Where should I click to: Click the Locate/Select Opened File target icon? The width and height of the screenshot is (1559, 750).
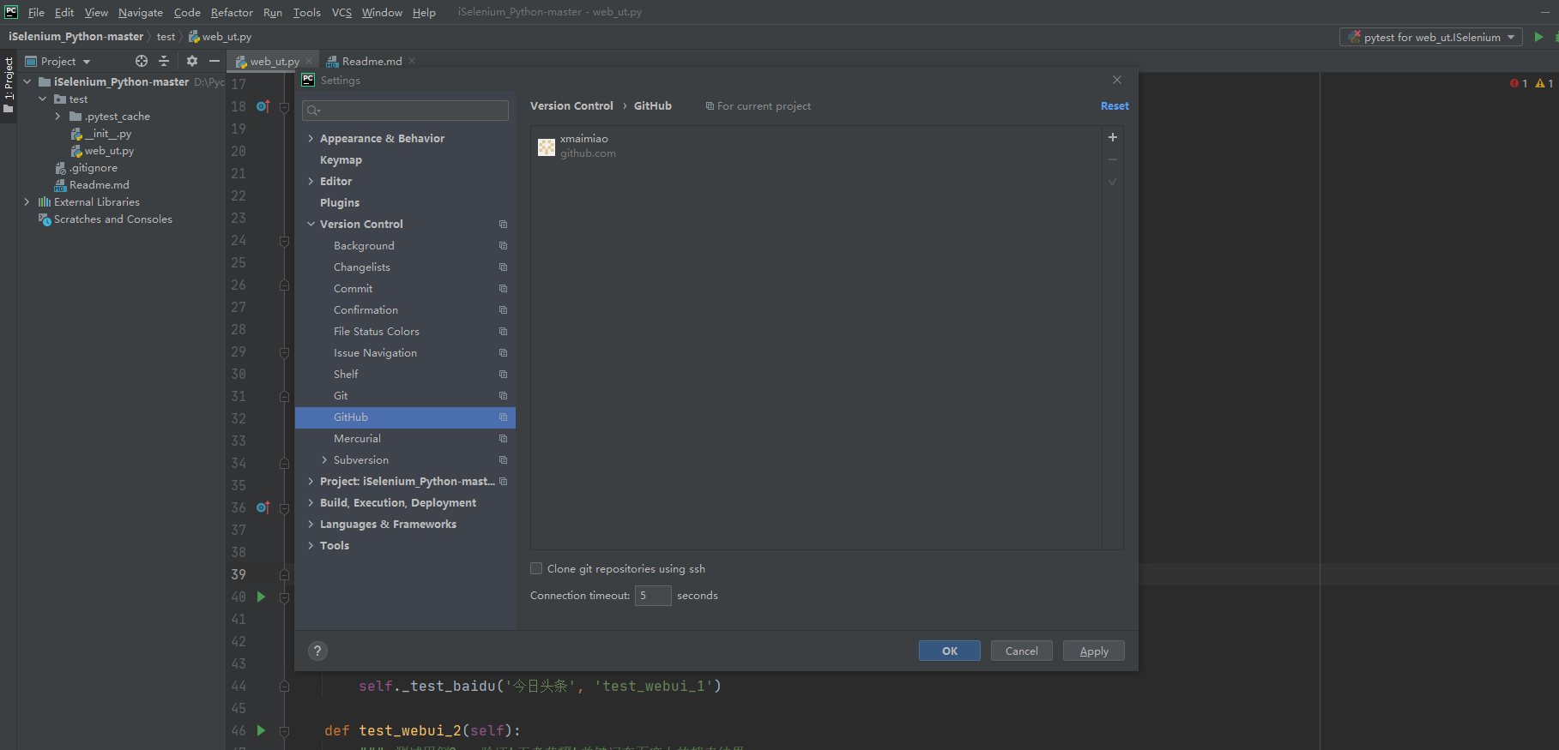click(142, 61)
